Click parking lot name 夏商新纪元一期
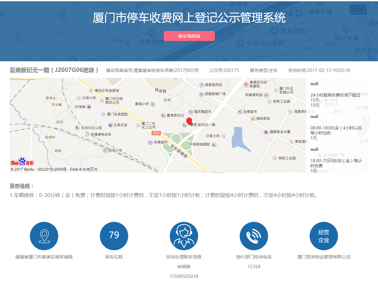Screen dimensions: 378x284 click(54, 70)
